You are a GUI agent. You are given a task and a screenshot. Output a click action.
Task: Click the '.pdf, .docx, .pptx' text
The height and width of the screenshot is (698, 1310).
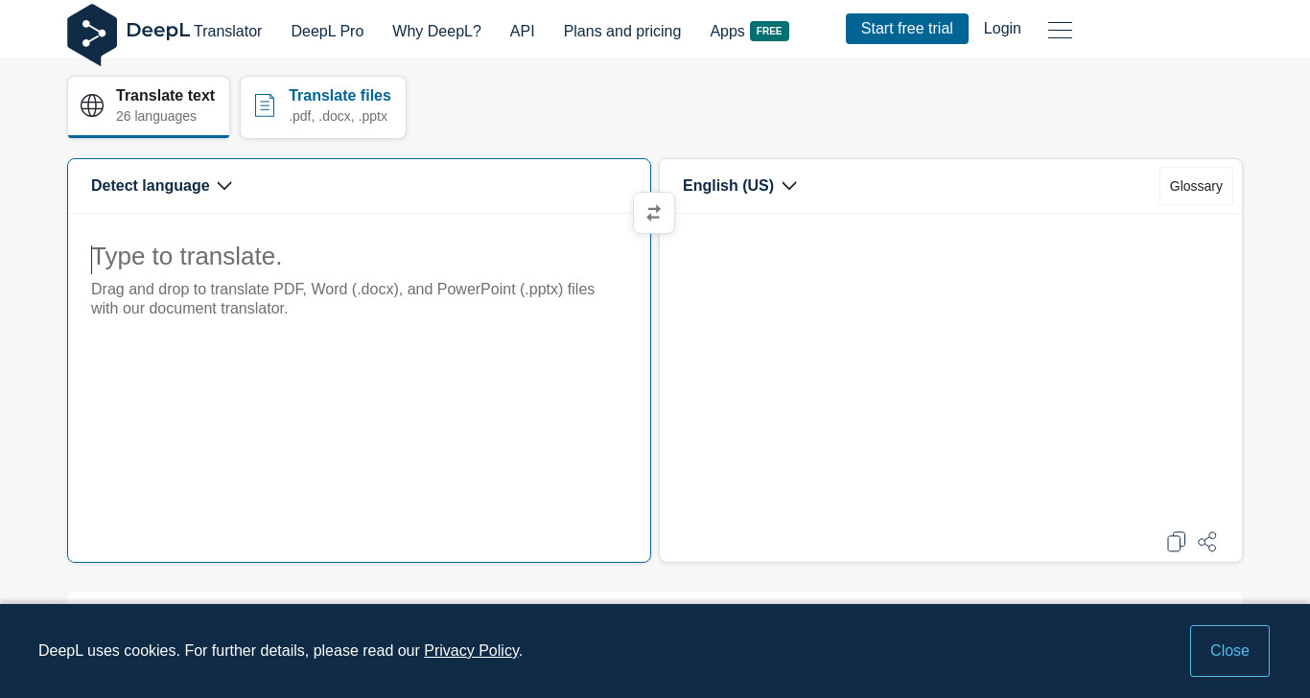pyautogui.click(x=338, y=116)
